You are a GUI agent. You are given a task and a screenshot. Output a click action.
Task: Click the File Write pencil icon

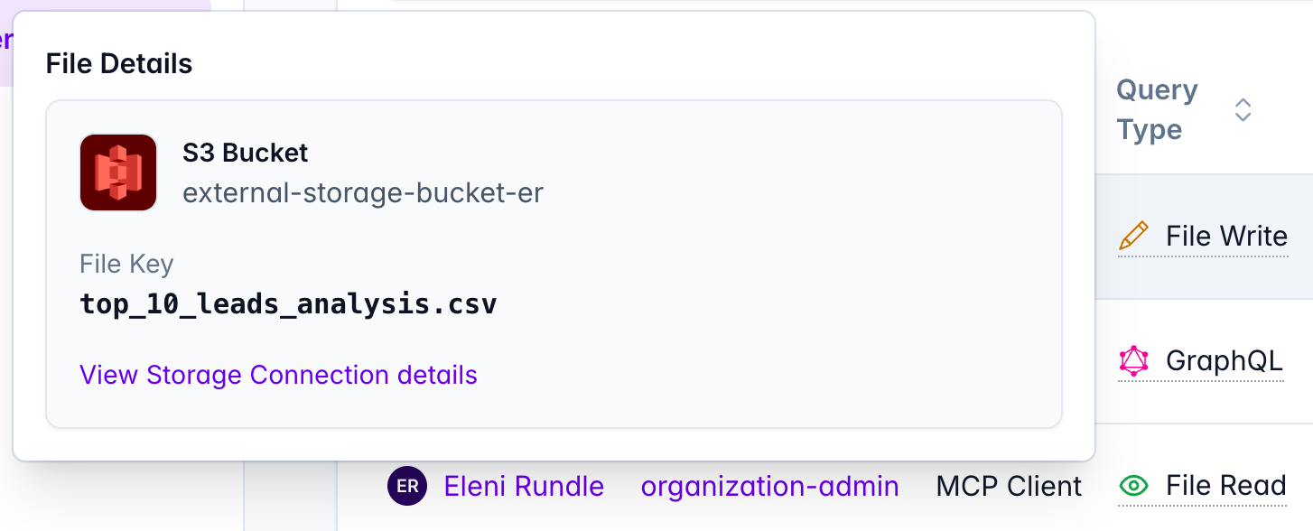[1133, 237]
